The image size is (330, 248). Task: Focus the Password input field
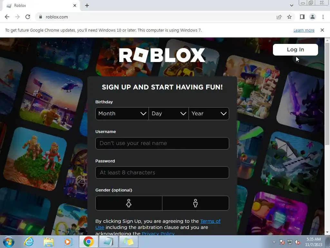coord(162,172)
